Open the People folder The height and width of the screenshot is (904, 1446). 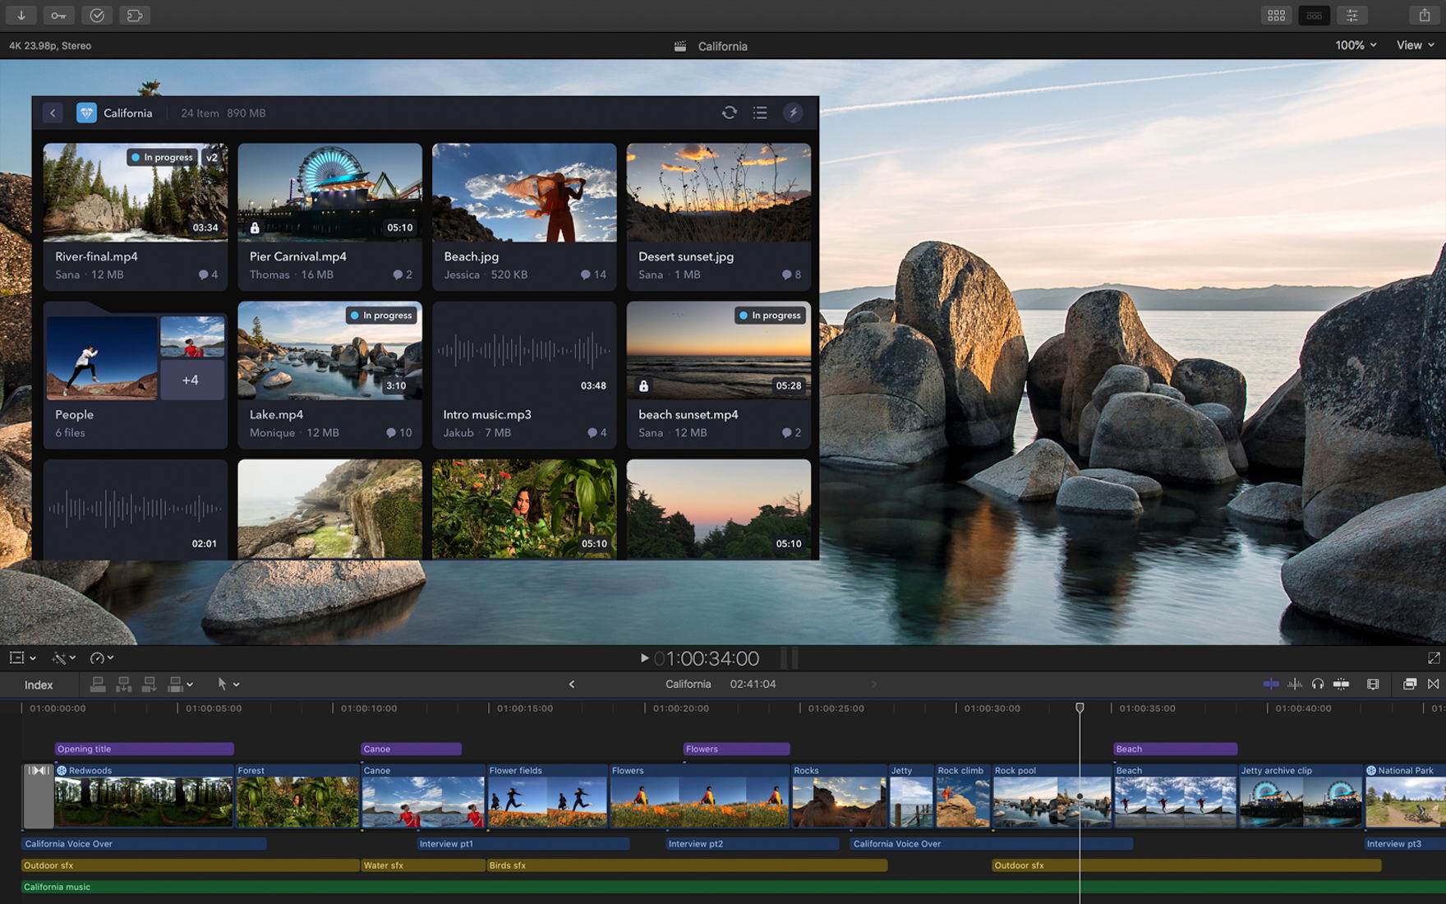(135, 375)
